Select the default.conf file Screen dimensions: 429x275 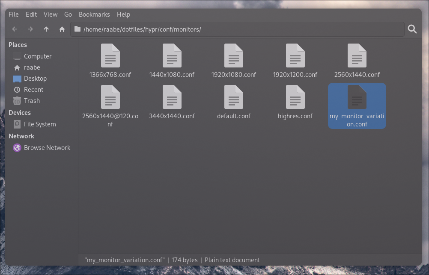click(233, 102)
